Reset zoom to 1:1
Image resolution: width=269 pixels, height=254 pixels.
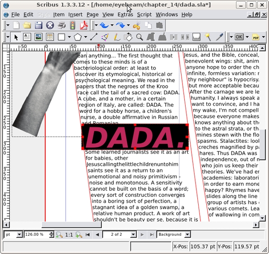(69, 234)
